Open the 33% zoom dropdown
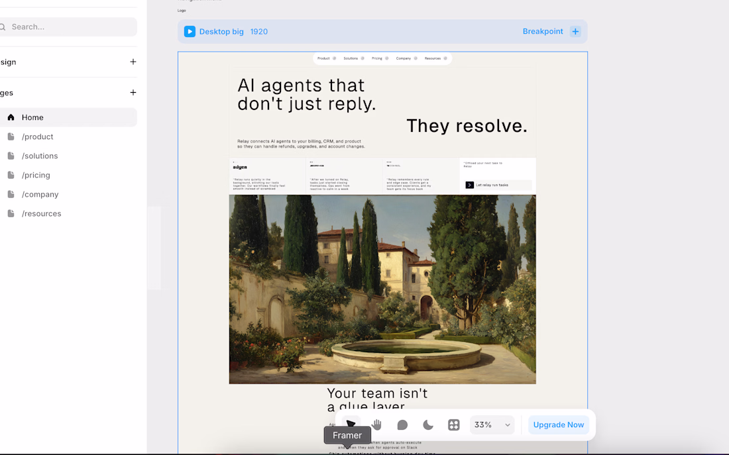The image size is (729, 455). (x=492, y=425)
